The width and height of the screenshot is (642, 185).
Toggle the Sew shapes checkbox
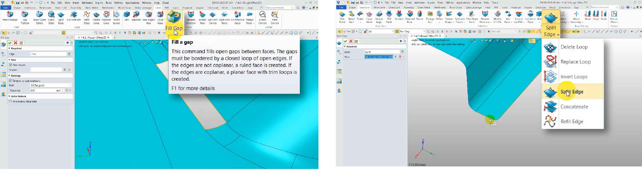(11, 65)
